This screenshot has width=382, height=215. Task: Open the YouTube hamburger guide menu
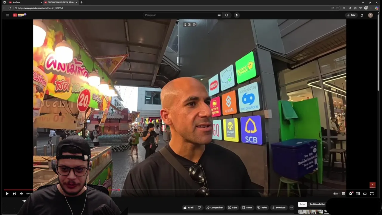(7, 15)
